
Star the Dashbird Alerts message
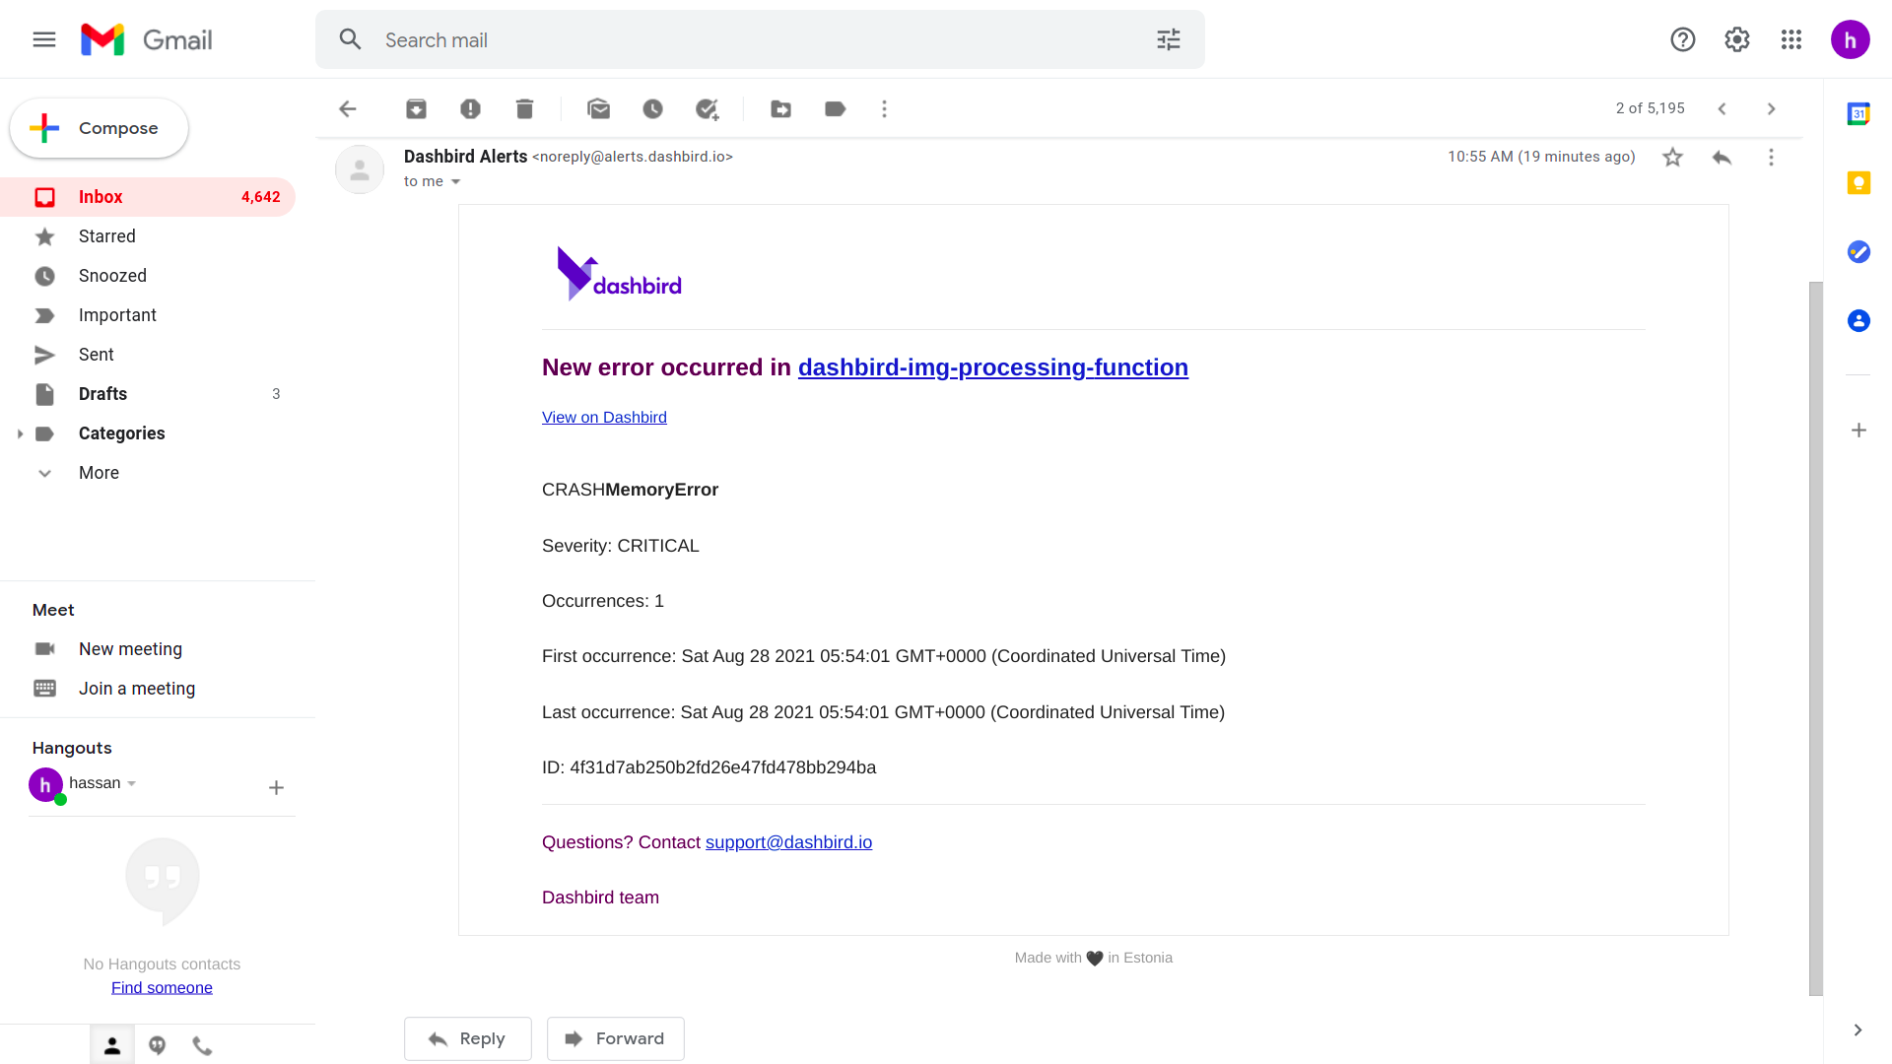click(x=1673, y=158)
